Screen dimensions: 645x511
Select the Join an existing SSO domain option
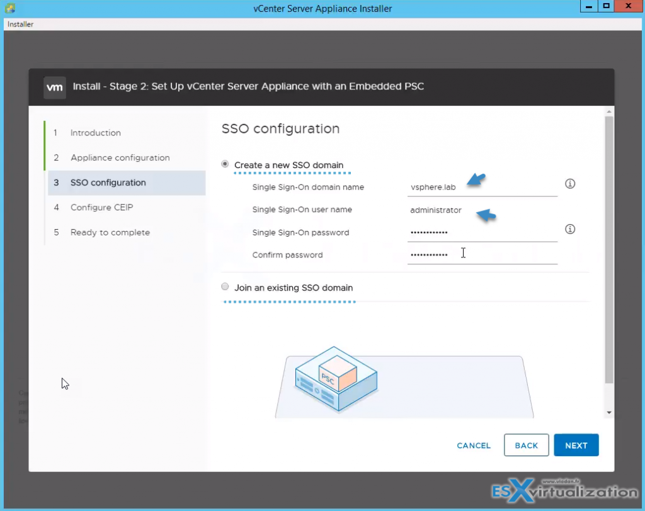point(225,286)
